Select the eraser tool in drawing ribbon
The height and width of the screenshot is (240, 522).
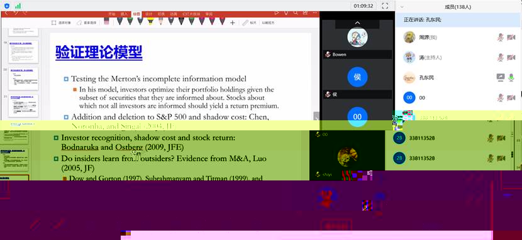[x=106, y=21]
